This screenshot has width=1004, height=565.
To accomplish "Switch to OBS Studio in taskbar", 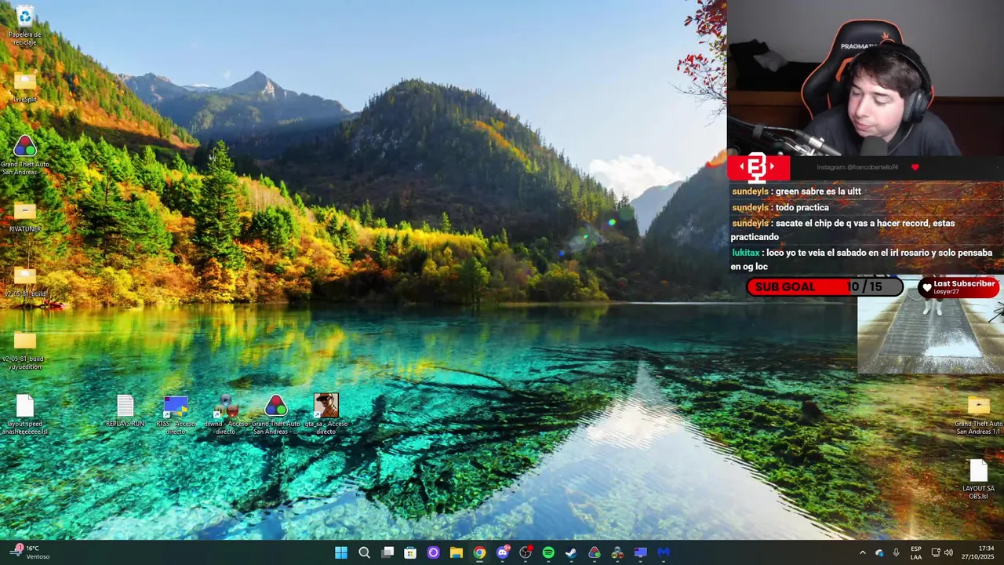I will (x=526, y=552).
